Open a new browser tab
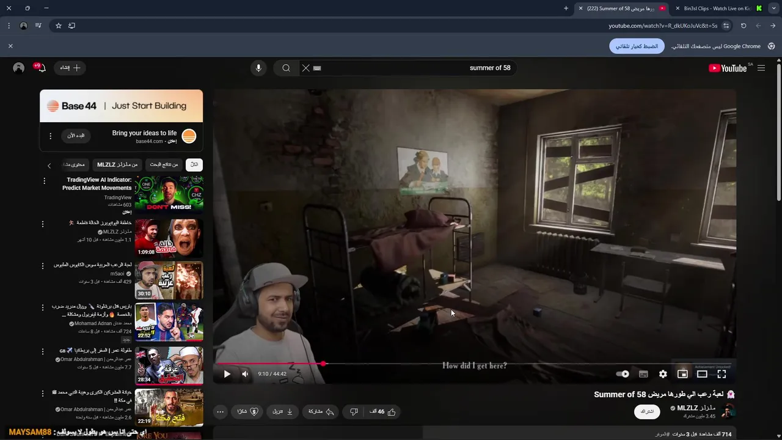Screen dimensions: 782x440 click(x=566, y=9)
